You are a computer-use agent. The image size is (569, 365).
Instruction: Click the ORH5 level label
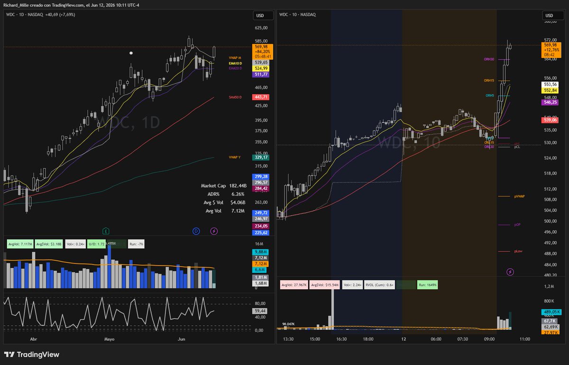[490, 95]
